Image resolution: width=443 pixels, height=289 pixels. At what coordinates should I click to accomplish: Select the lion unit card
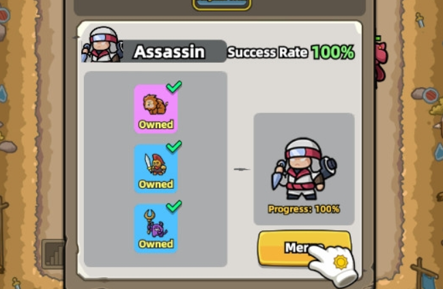pyautogui.click(x=156, y=108)
